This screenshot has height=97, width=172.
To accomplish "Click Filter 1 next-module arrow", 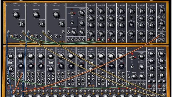I will (x=24, y=5).
